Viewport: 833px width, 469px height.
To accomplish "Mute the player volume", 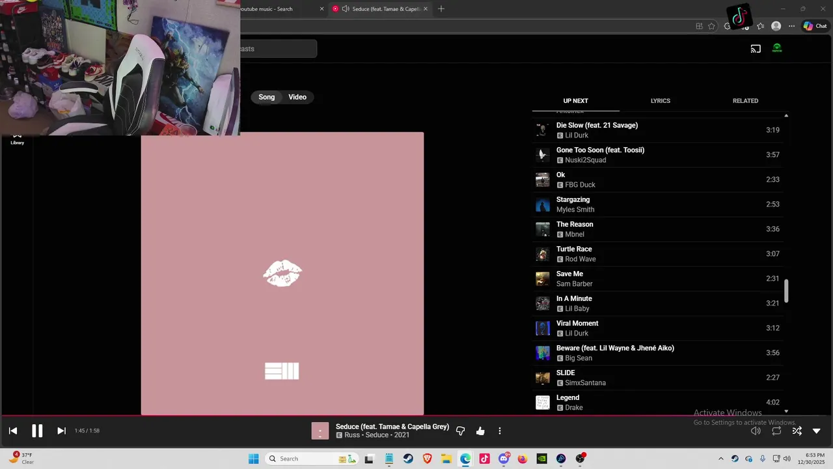I will pyautogui.click(x=756, y=431).
